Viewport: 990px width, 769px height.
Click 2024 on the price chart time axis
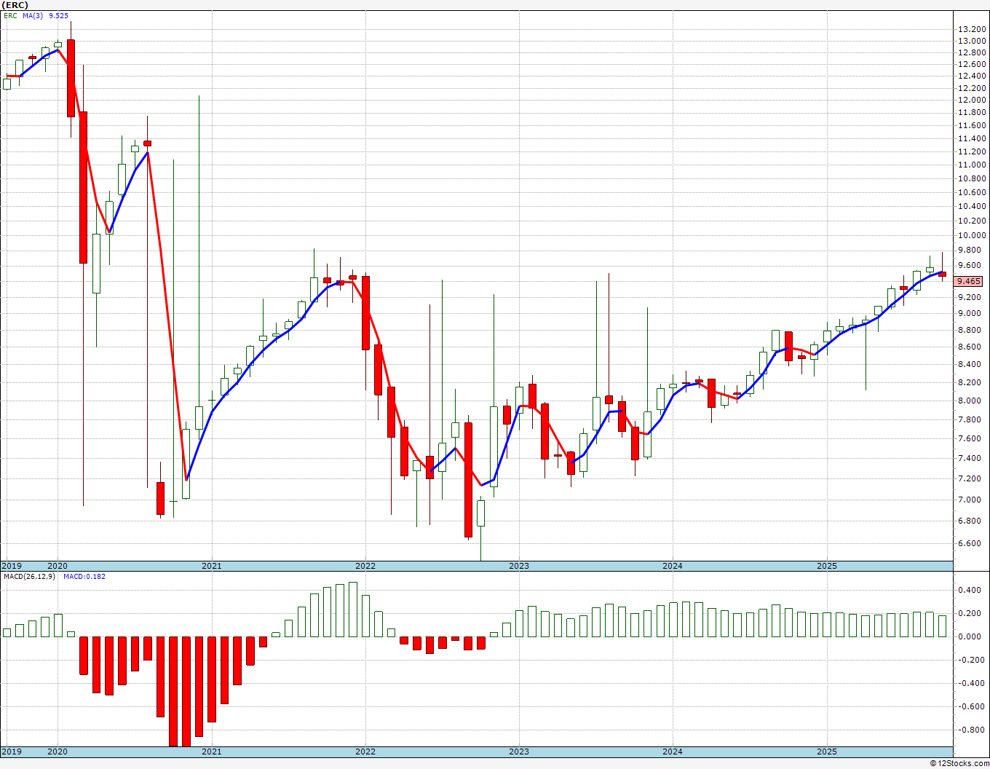(673, 566)
